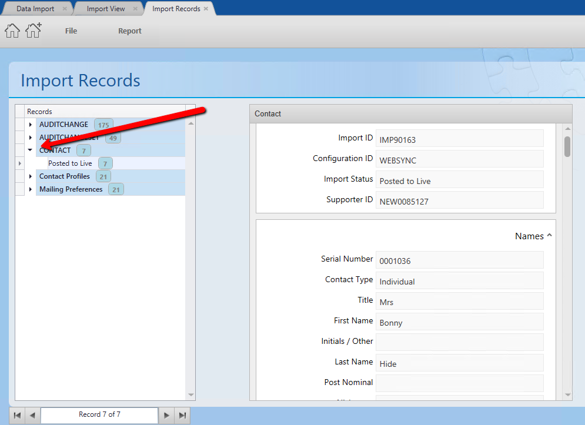Image resolution: width=585 pixels, height=425 pixels.
Task: Expand the Mailing Preferences node
Action: click(31, 189)
